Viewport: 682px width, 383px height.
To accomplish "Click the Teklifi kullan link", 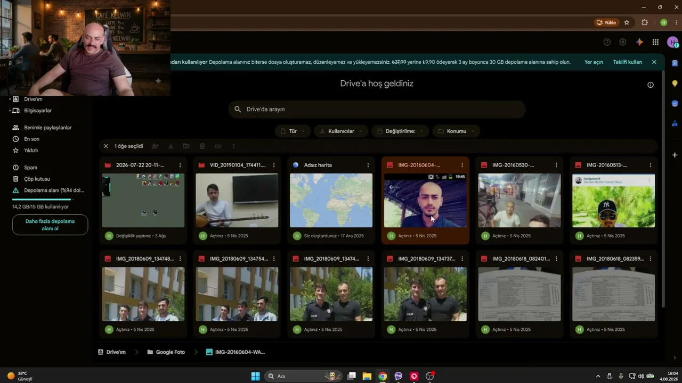I will [627, 62].
